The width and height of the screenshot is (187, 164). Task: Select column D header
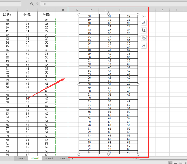[x=63, y=10]
